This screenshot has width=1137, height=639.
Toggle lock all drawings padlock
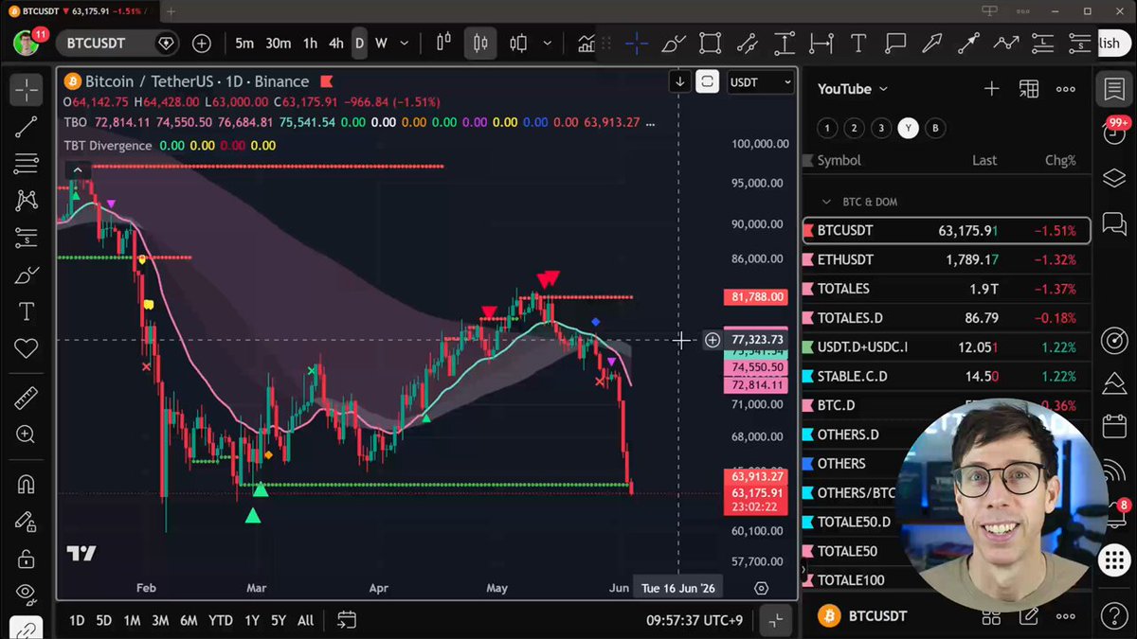pos(27,558)
